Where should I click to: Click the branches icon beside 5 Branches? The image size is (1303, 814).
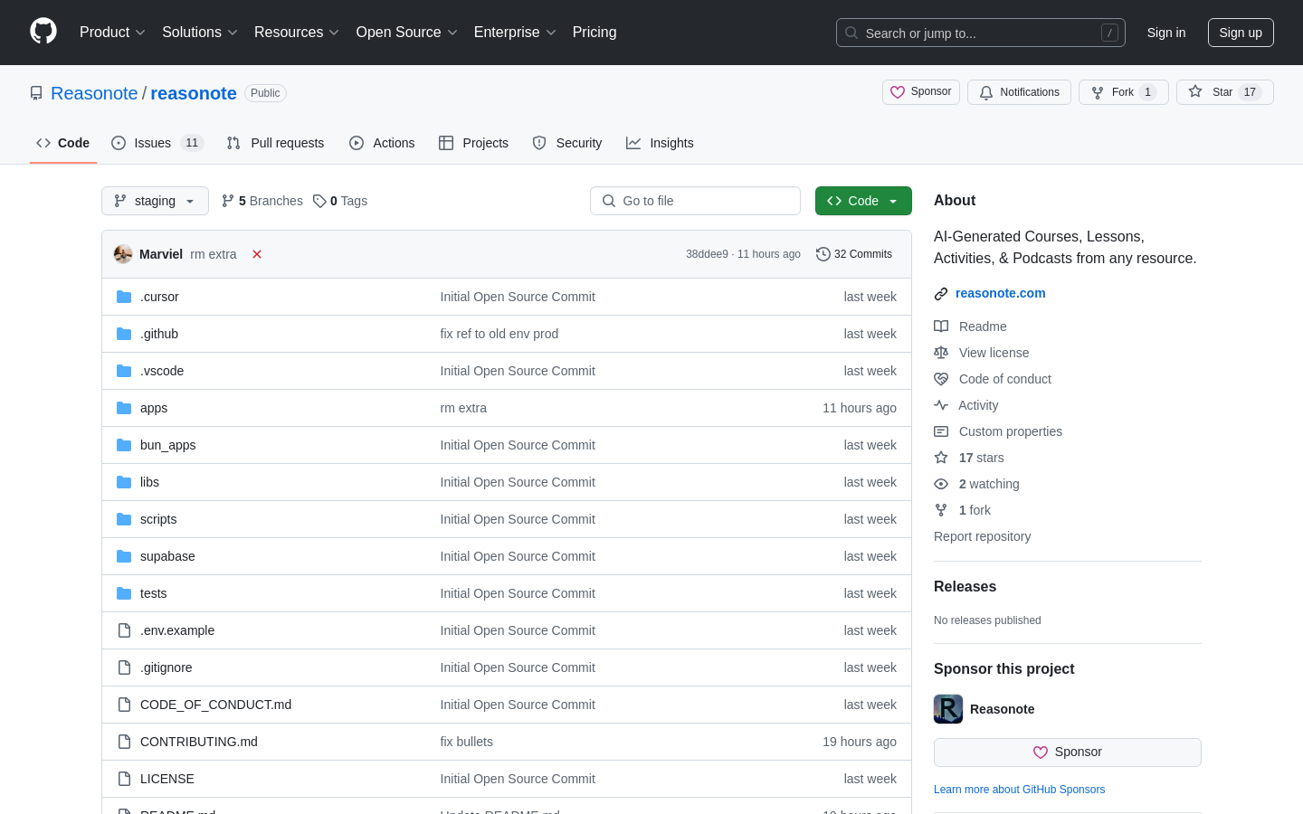228,201
